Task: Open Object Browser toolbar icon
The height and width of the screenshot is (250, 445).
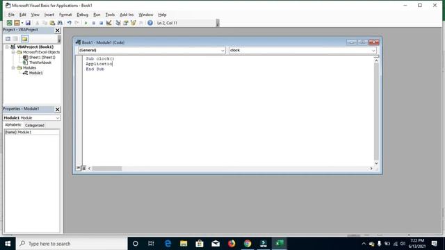Action: click(x=133, y=23)
